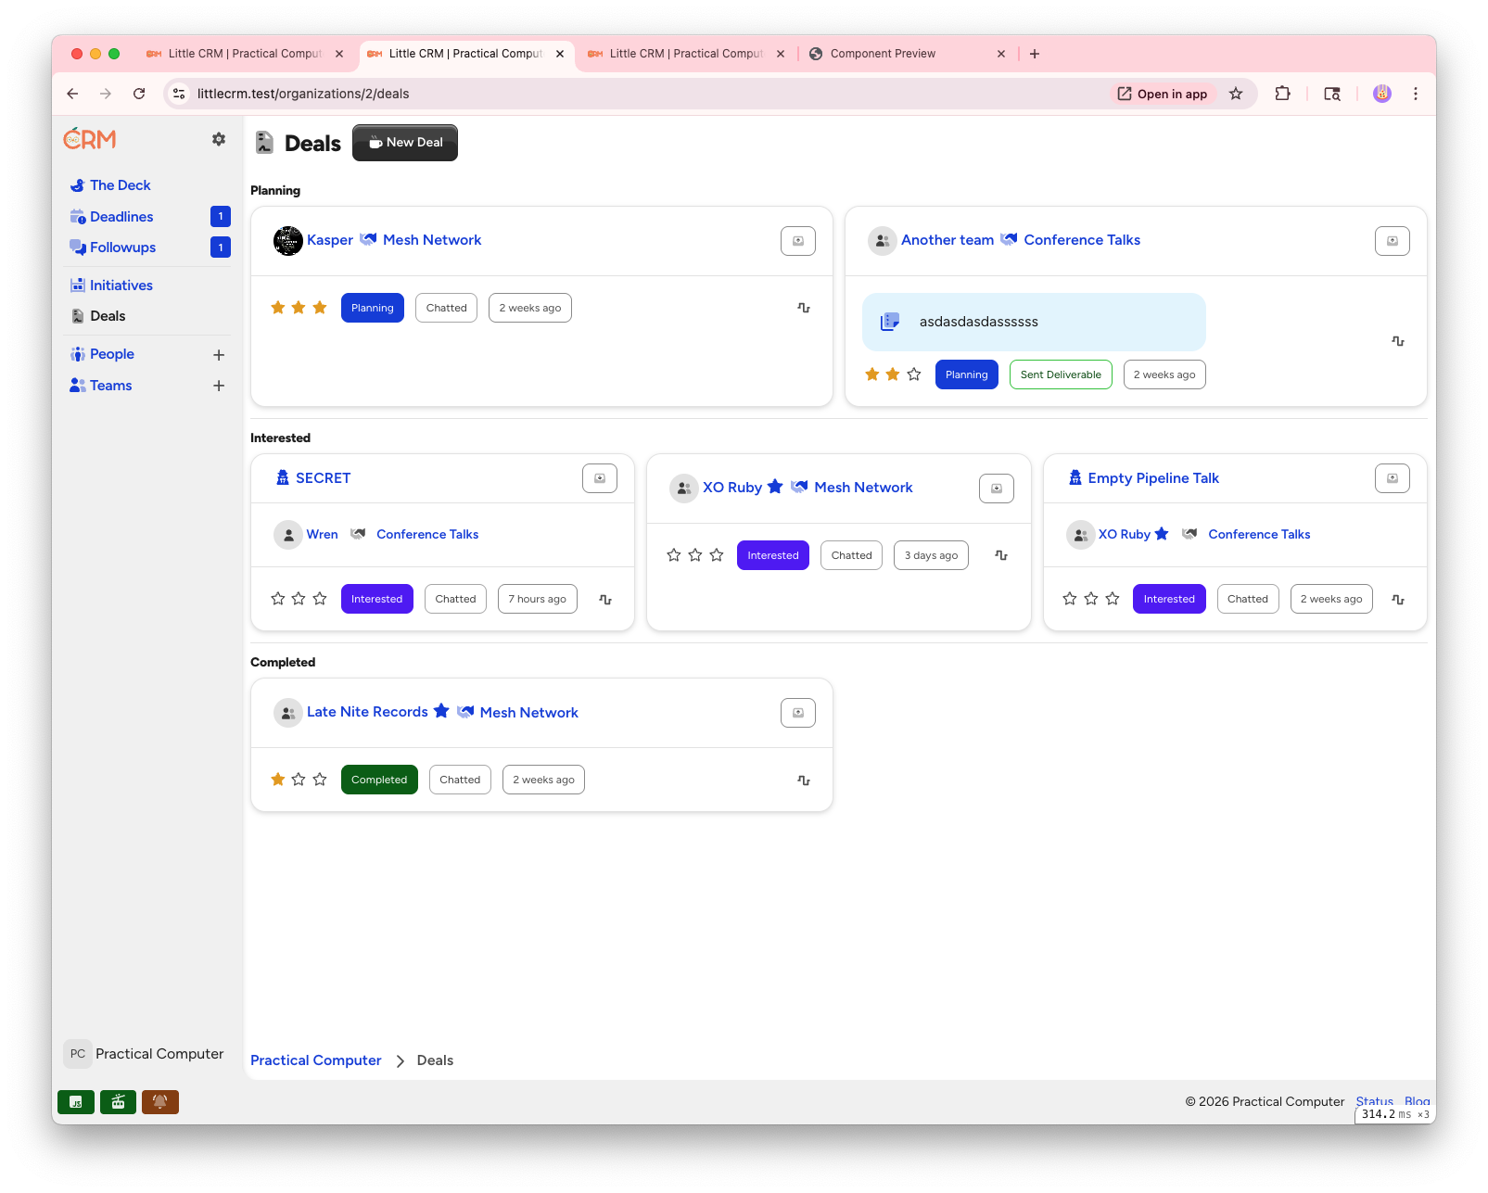
Task: Switch to the Component Preview tab
Action: [883, 54]
